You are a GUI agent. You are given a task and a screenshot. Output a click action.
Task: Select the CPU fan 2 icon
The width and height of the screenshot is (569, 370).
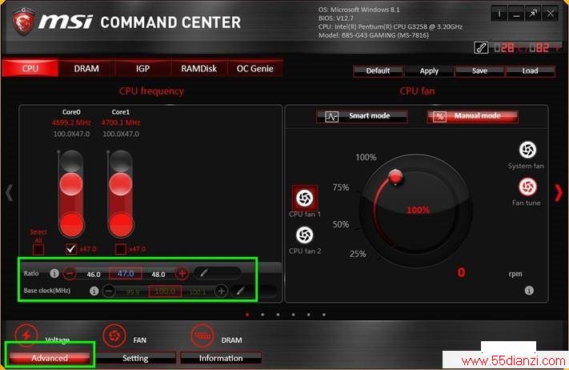tap(304, 235)
